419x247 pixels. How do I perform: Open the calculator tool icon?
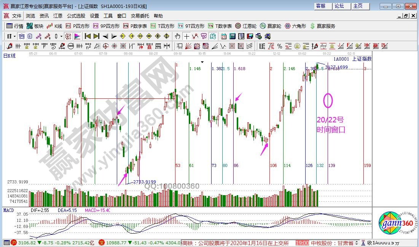point(232,36)
